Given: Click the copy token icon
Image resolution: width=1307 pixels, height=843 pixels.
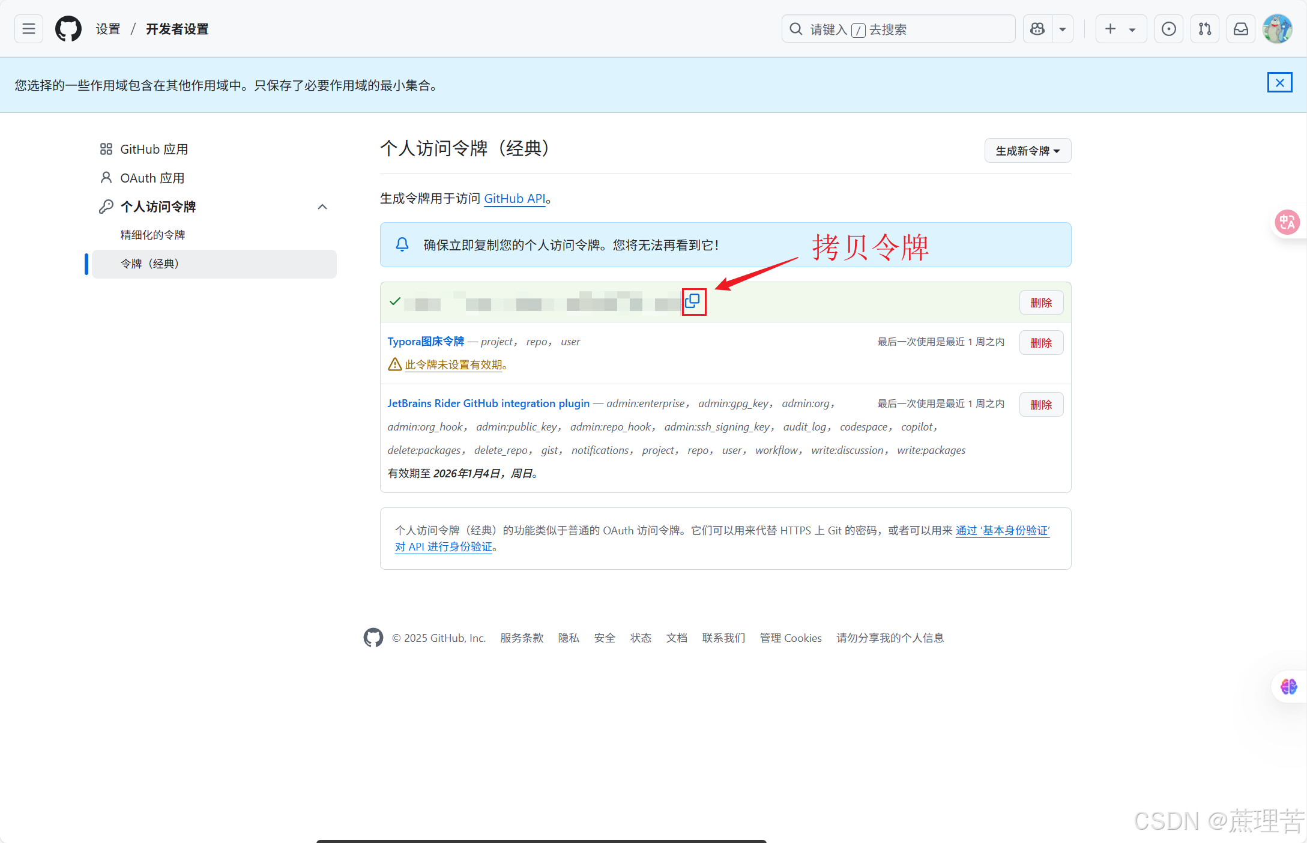Looking at the screenshot, I should click(x=693, y=301).
